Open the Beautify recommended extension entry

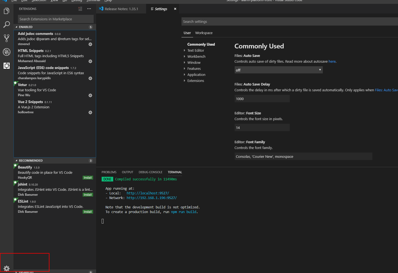[55, 172]
